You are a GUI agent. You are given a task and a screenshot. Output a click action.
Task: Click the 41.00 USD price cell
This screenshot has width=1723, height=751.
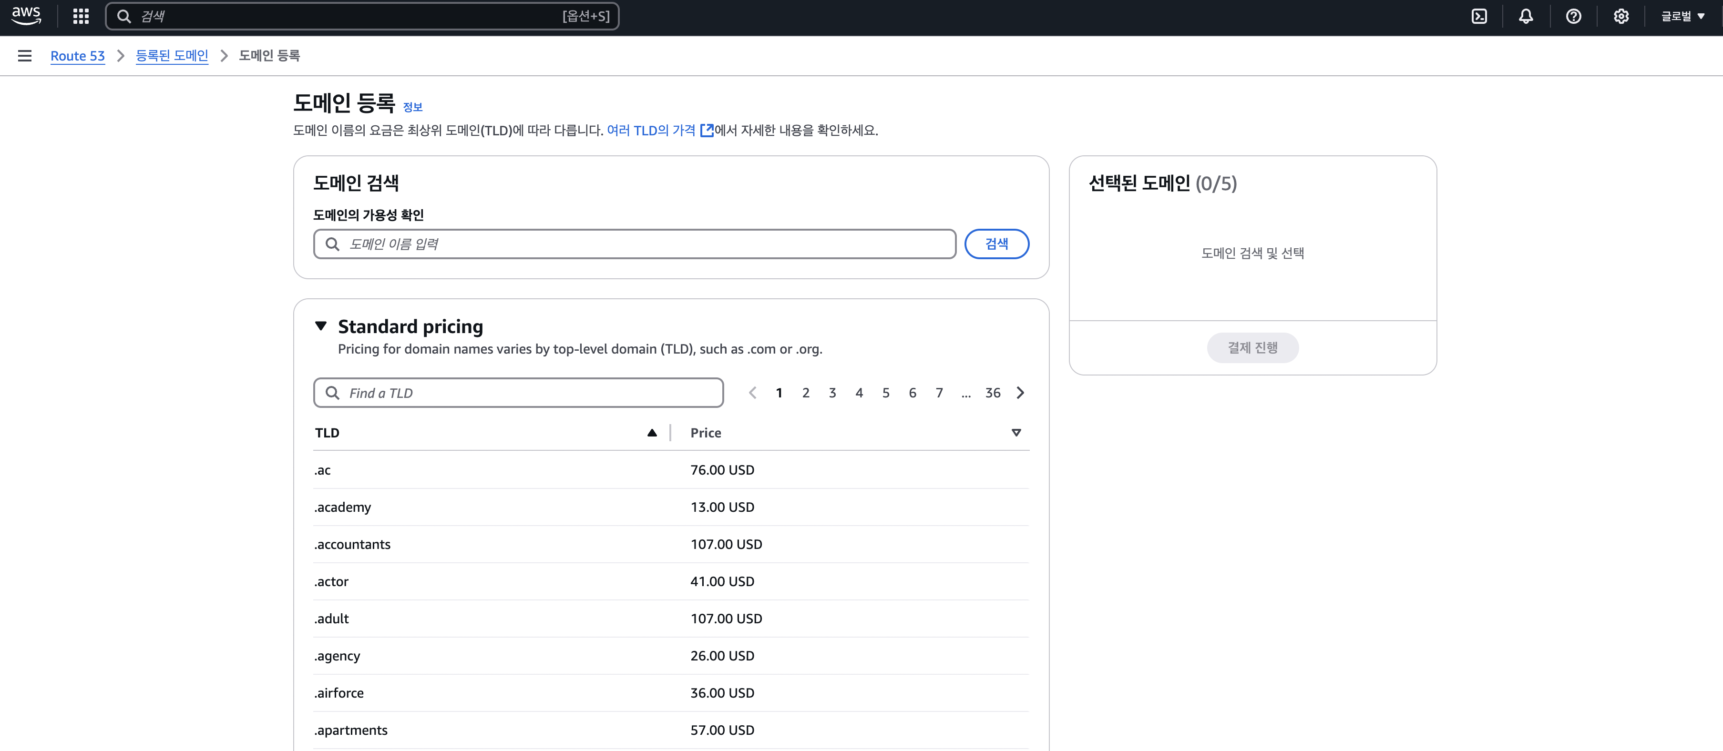click(x=722, y=582)
